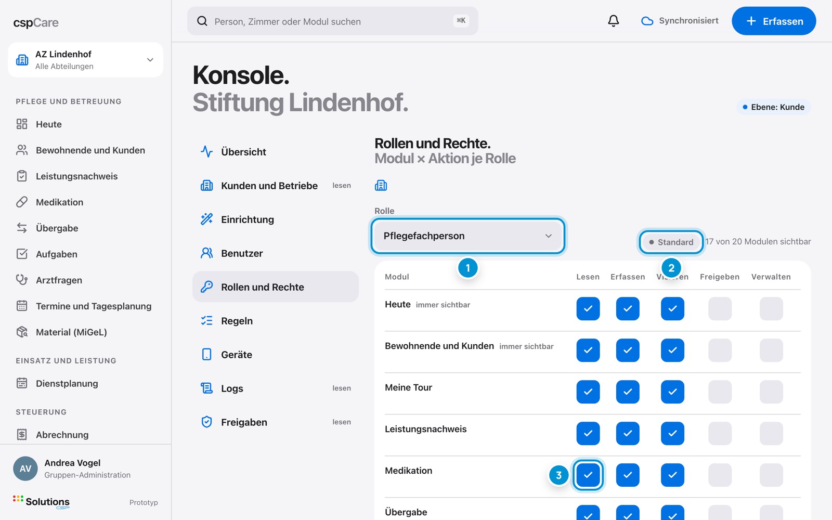Image resolution: width=832 pixels, height=520 pixels.
Task: Click the Leistungsnachweis clipboard icon
Action: pyautogui.click(x=22, y=176)
